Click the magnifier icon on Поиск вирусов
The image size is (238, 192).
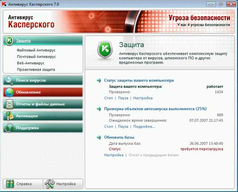(9, 81)
